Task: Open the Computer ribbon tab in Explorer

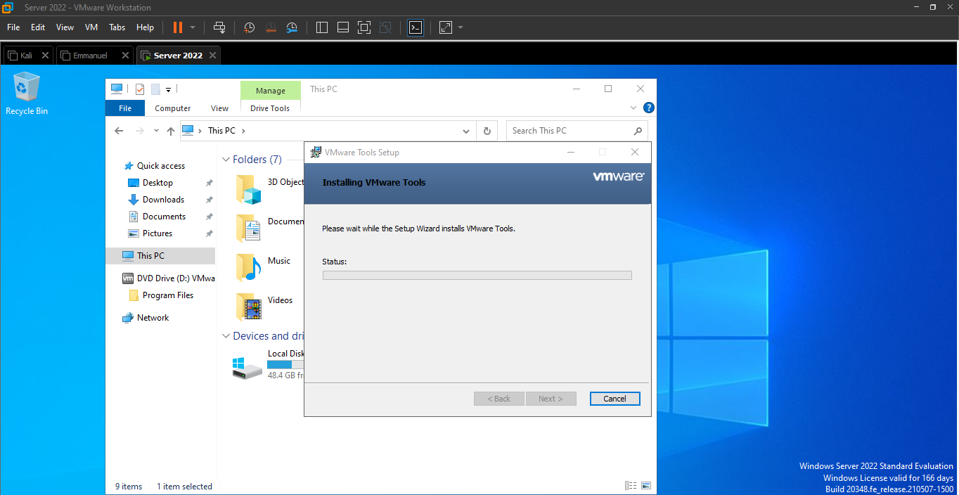Action: click(x=173, y=108)
